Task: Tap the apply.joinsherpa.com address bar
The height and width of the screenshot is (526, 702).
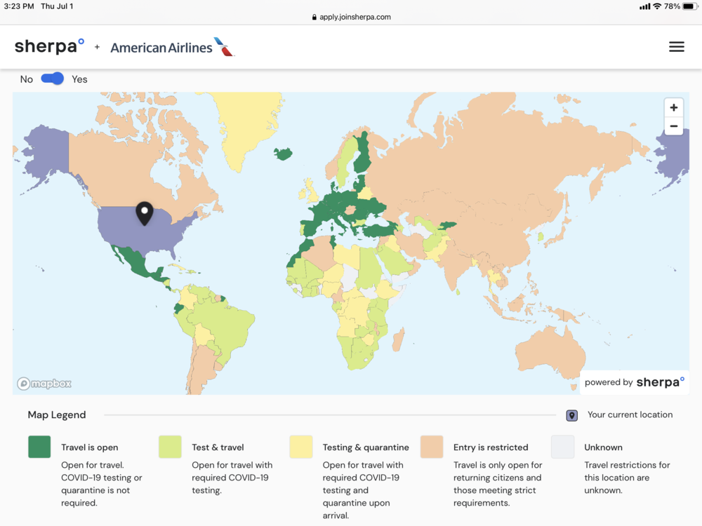Action: [351, 17]
